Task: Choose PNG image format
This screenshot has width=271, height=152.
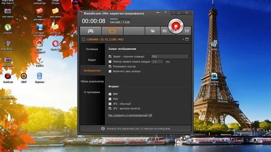Action: pos(110,99)
